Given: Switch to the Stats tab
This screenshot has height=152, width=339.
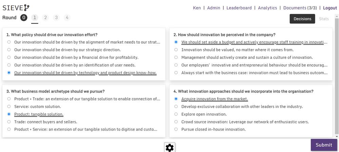Looking at the screenshot, I should [x=324, y=19].
